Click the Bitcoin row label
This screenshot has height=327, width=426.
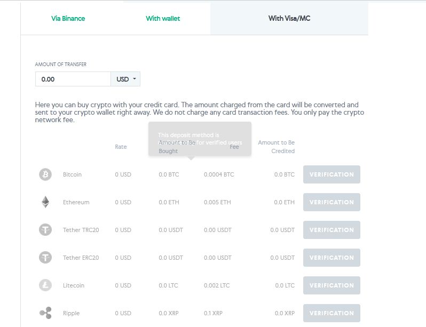(72, 174)
